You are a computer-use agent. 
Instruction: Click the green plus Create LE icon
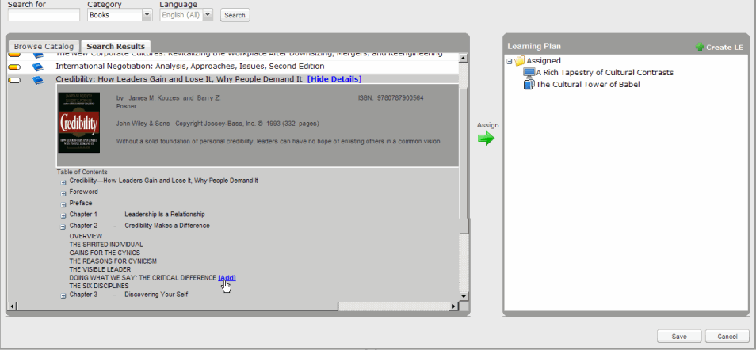[x=700, y=48]
